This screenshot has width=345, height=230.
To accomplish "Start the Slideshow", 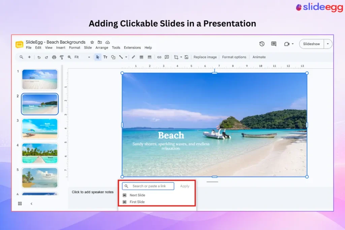I will point(311,44).
